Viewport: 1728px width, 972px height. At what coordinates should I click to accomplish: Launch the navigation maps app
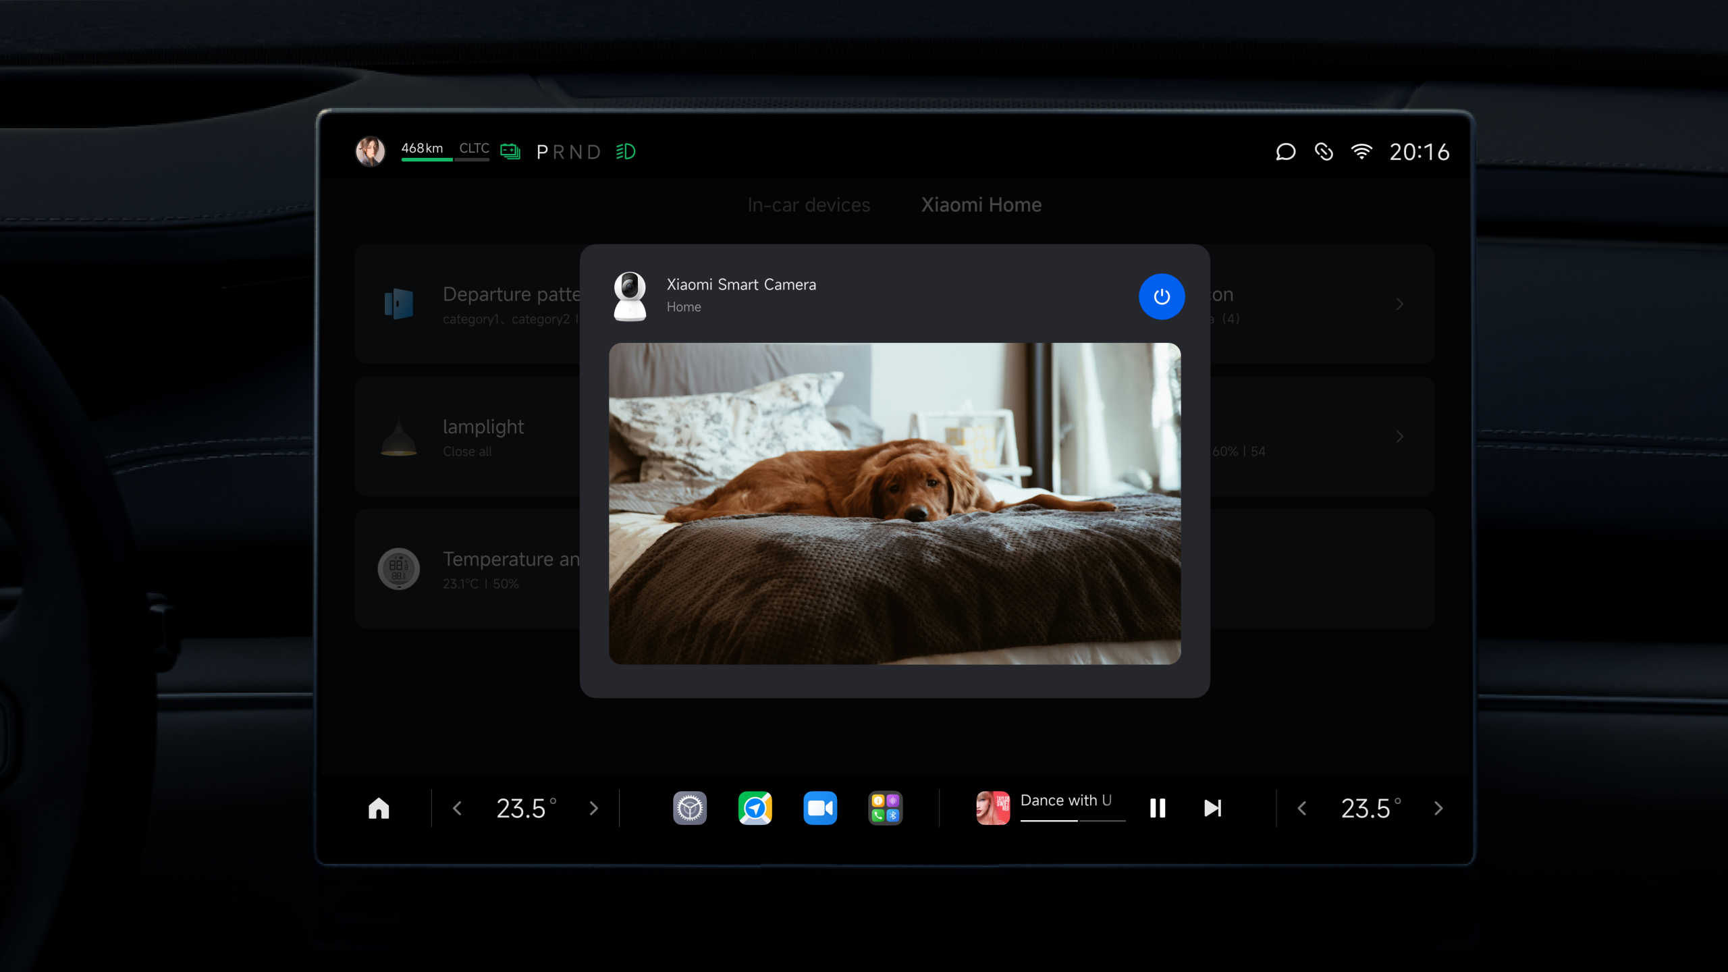click(x=755, y=808)
